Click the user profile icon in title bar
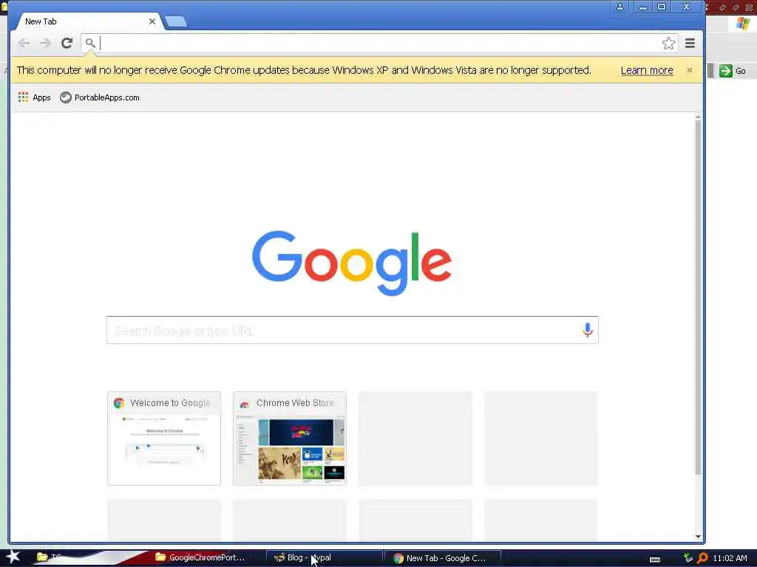Screen dimensions: 757x567 [x=620, y=7]
